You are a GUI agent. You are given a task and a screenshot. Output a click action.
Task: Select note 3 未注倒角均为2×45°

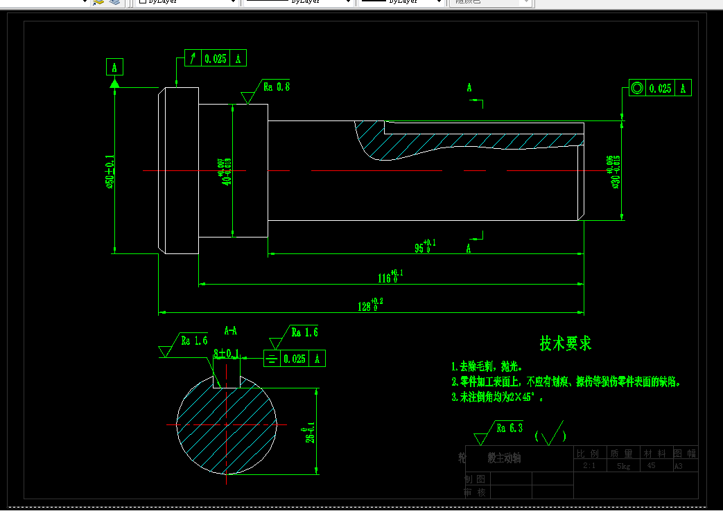tap(497, 397)
